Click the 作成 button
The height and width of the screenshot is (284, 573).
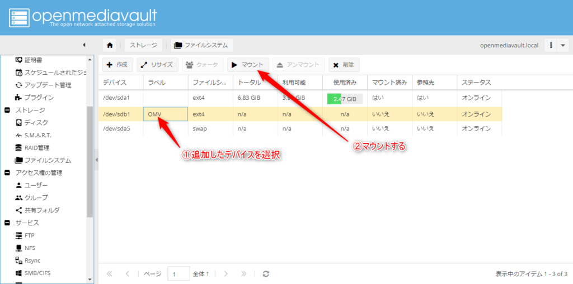(118, 65)
